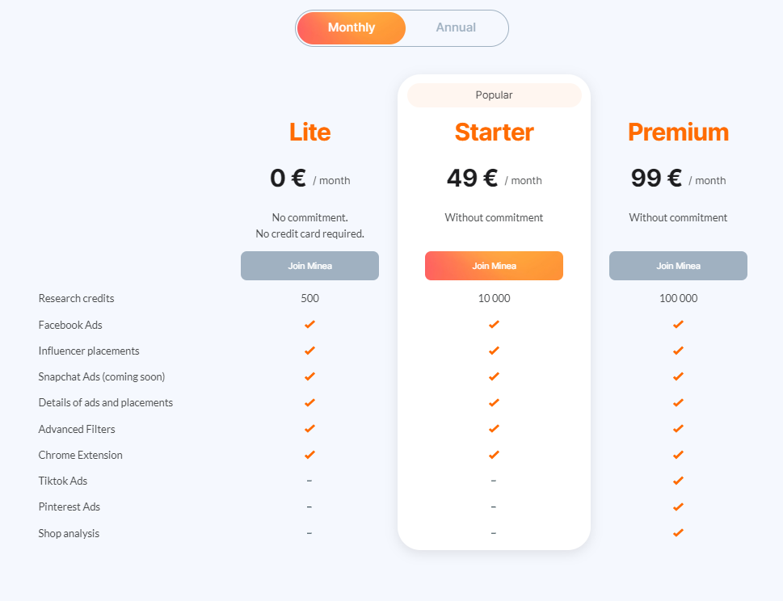The width and height of the screenshot is (783, 601).
Task: Click the Popular badge on the Starter plan
Action: click(x=495, y=95)
